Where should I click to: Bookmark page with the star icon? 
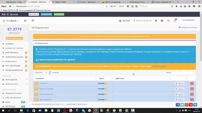181,6
